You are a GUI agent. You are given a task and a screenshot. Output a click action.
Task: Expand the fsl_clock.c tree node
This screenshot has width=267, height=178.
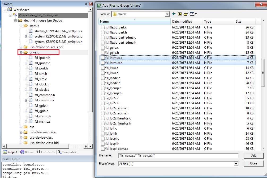coord(26,90)
